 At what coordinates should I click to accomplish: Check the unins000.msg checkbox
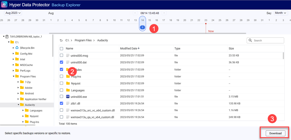coord(62,56)
